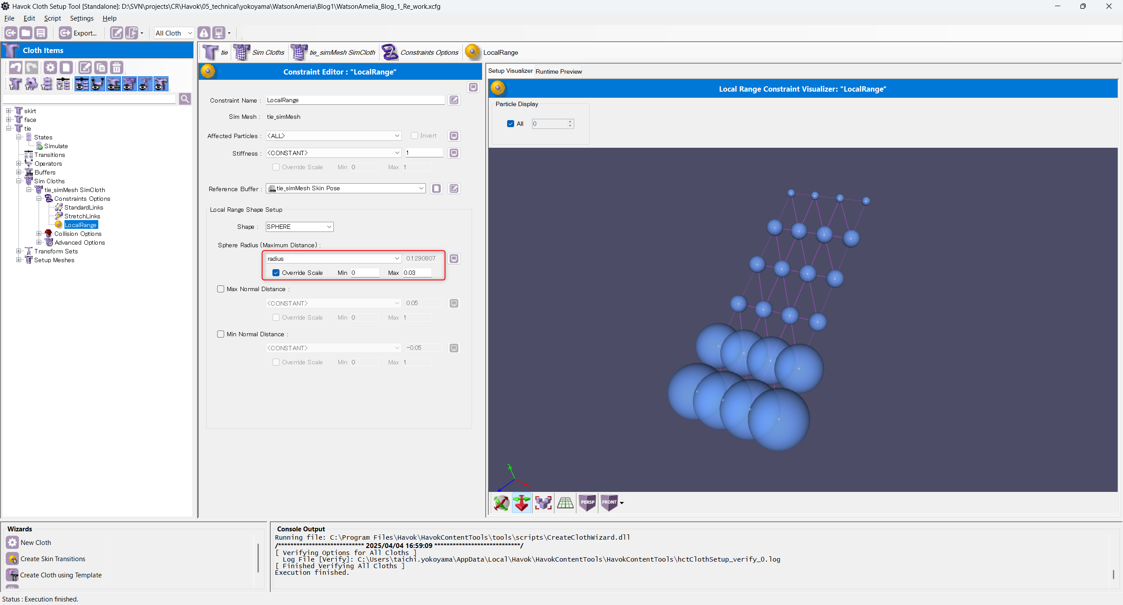
Task: Click the Constraint Name input field
Action: coord(355,100)
